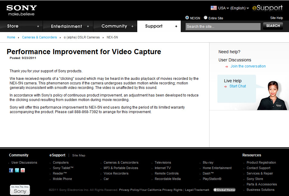This screenshot has height=196, width=289.
Task: Open Cameras & Camcorders in the footer
Action: (121, 162)
